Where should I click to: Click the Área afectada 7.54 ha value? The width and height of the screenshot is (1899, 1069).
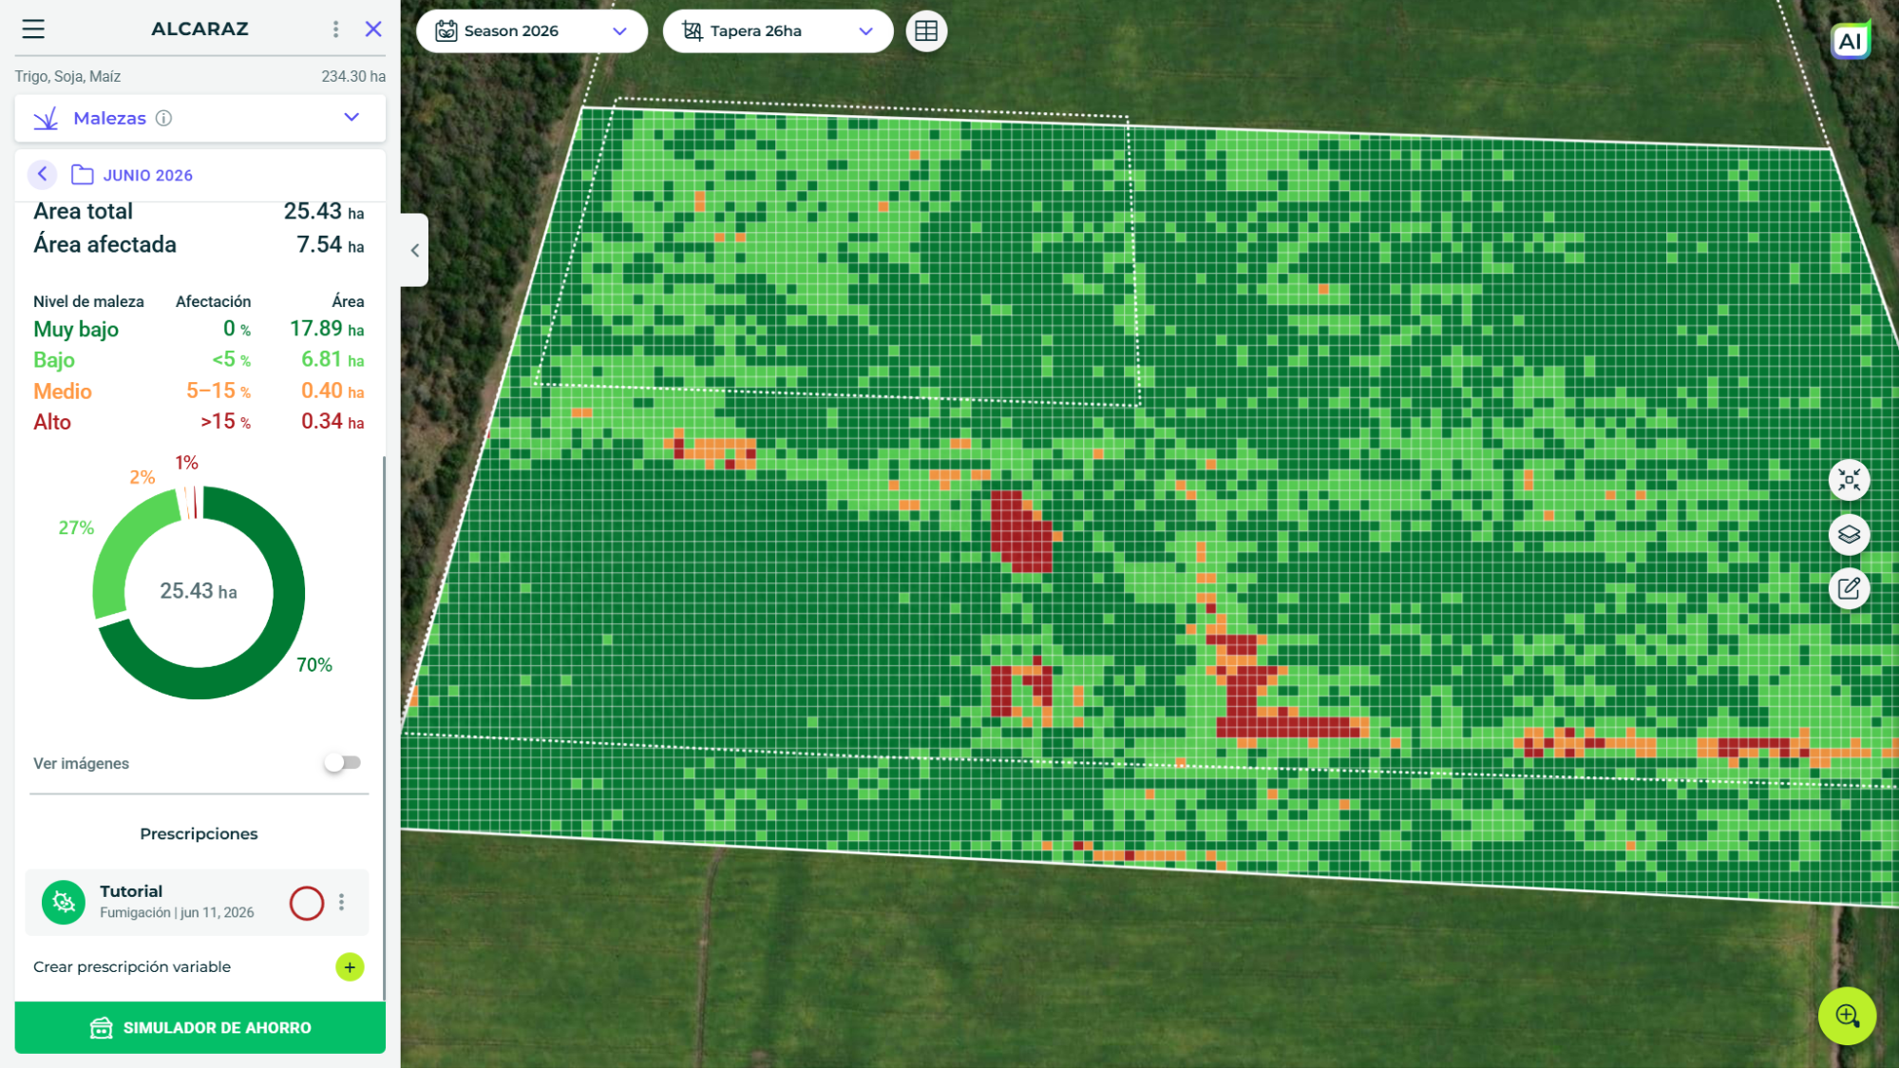[x=330, y=245]
